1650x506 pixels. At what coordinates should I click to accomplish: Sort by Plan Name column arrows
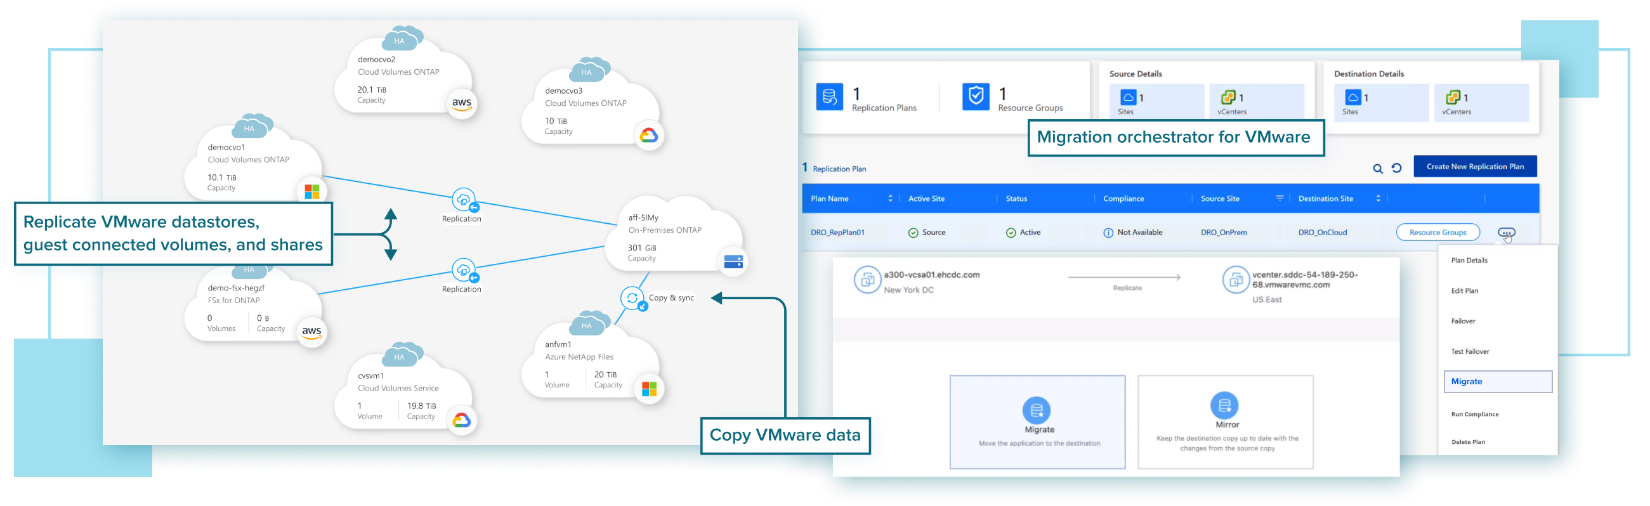point(890,198)
